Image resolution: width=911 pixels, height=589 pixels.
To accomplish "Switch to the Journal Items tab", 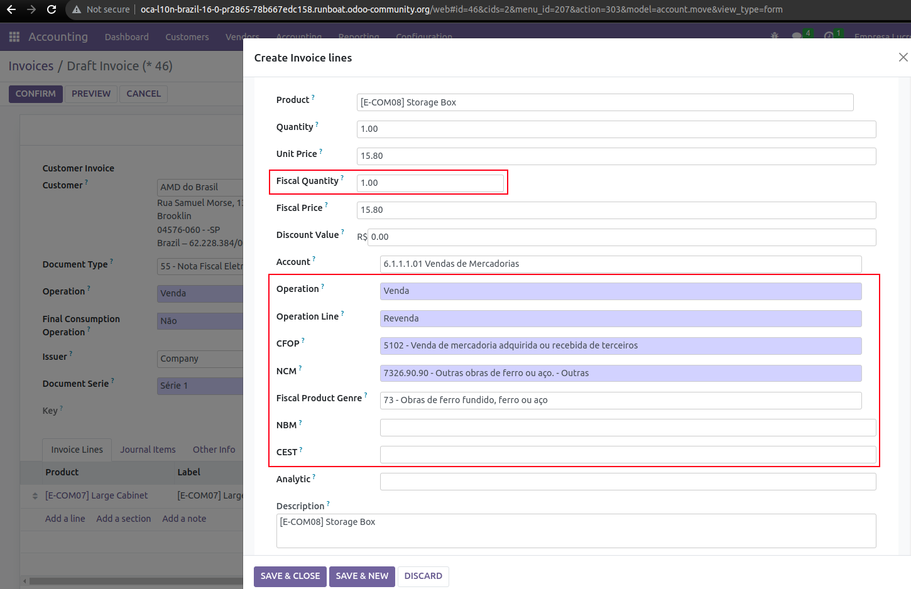I will point(148,450).
